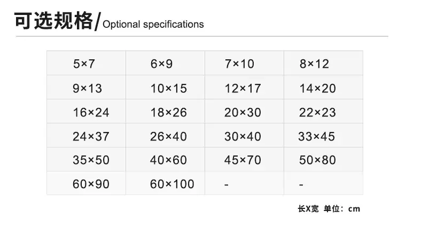The height and width of the screenshot is (234, 422).
Task: Select the 6×9 size cell
Action: [165, 63]
